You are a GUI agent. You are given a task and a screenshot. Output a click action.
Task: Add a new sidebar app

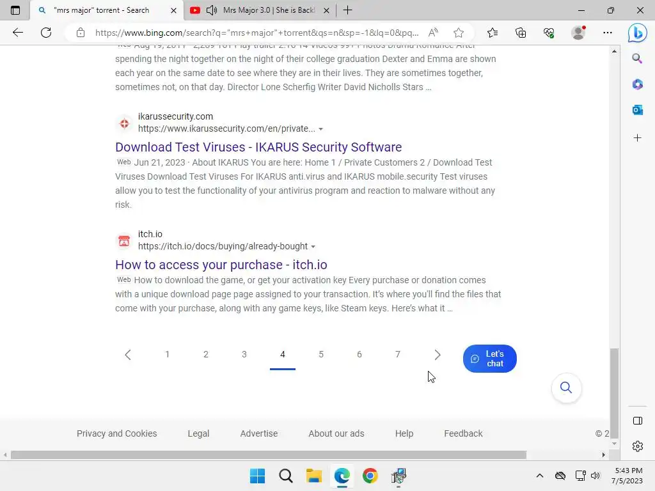(637, 138)
